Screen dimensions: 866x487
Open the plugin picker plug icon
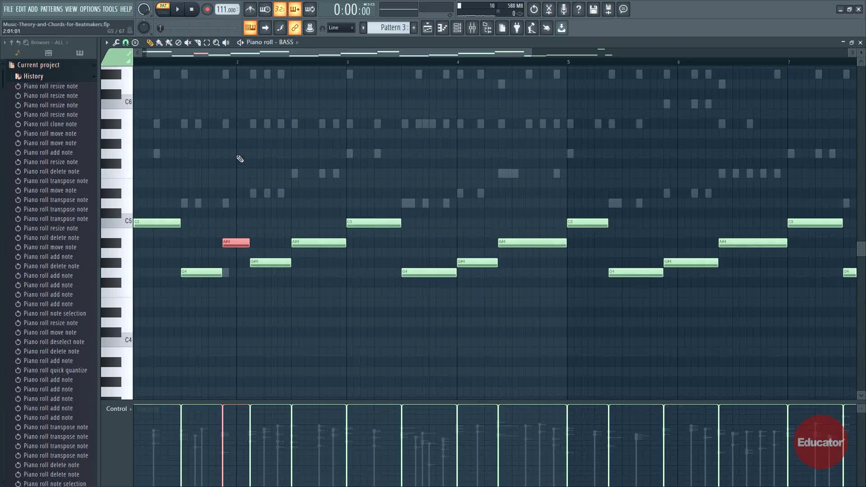click(x=517, y=28)
